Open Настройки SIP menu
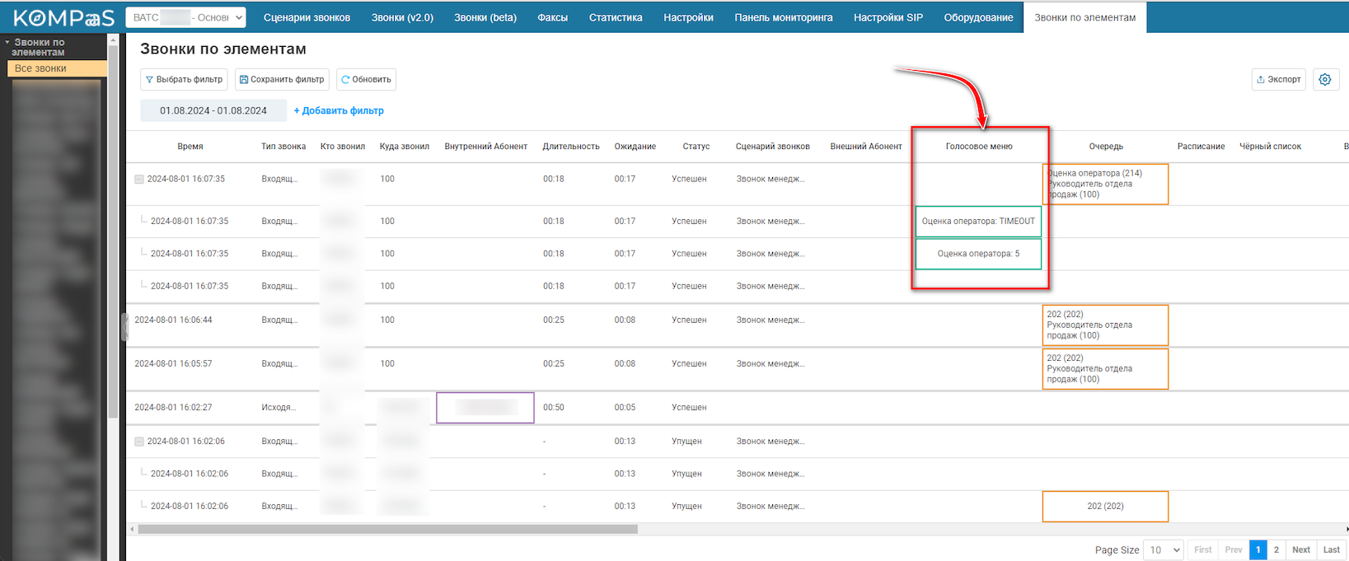The width and height of the screenshot is (1349, 561). (x=888, y=17)
